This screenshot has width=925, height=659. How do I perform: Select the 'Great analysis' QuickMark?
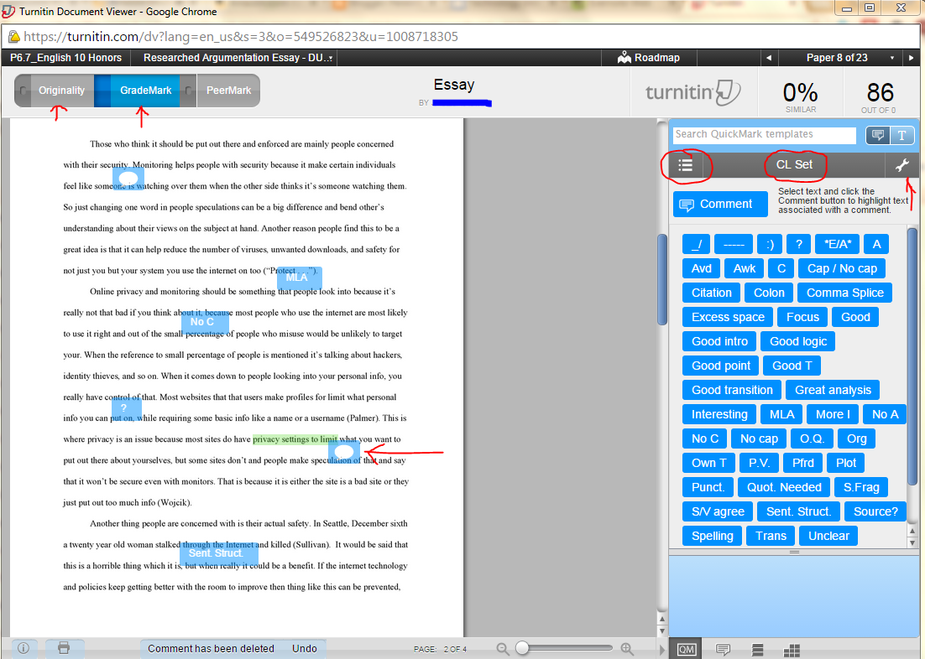point(833,390)
